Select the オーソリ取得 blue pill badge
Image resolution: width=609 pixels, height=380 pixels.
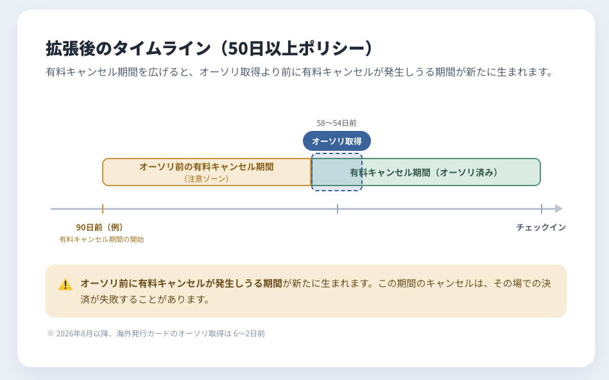click(x=337, y=141)
